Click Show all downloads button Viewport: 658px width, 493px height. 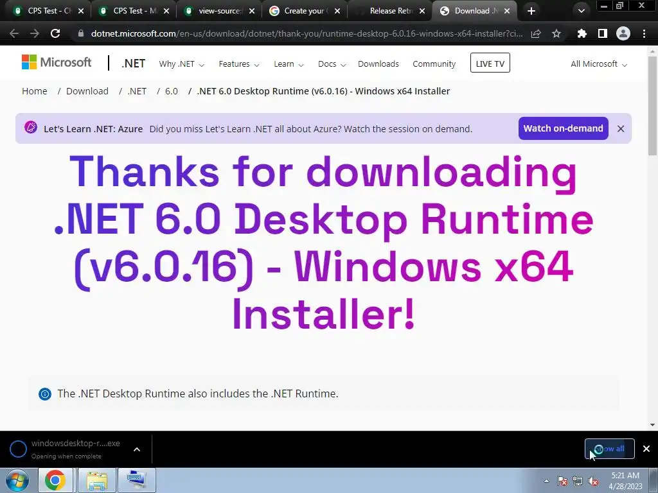tap(609, 449)
